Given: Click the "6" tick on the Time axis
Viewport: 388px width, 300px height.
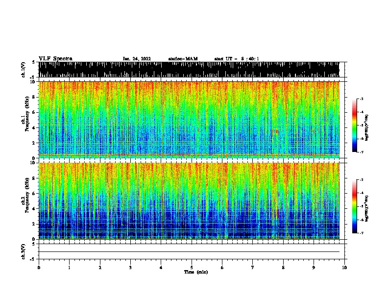Looking at the screenshot, I should 222,268.
